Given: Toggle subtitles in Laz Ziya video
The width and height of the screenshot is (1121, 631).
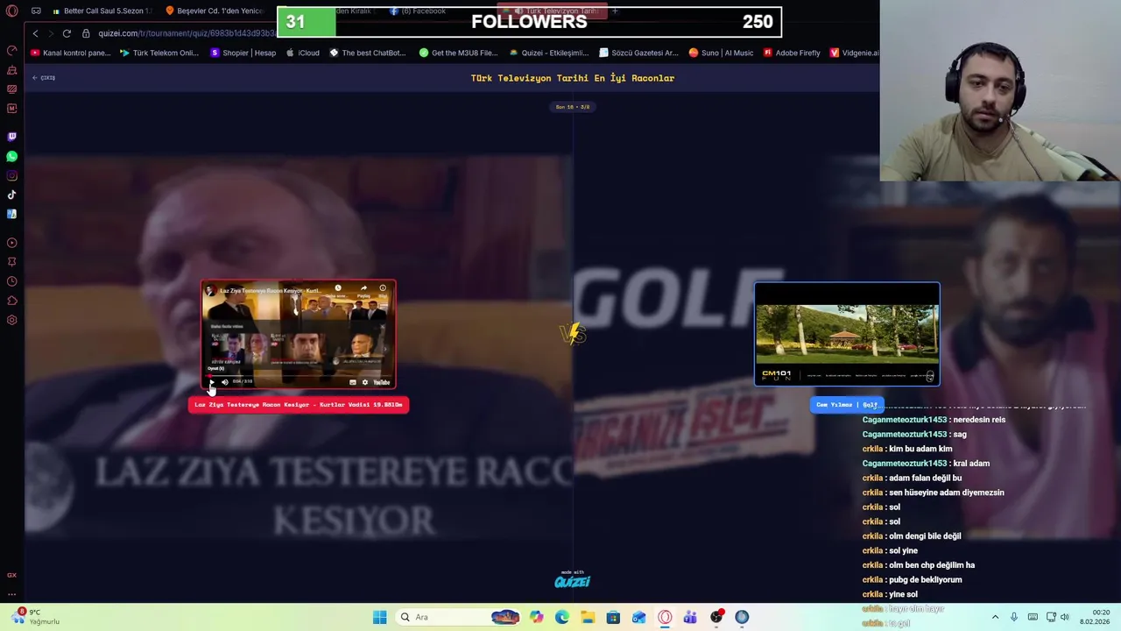Looking at the screenshot, I should (x=353, y=382).
